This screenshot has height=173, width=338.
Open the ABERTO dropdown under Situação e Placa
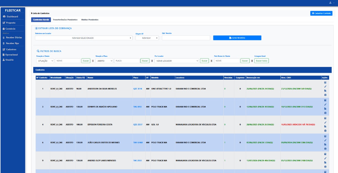(104, 61)
